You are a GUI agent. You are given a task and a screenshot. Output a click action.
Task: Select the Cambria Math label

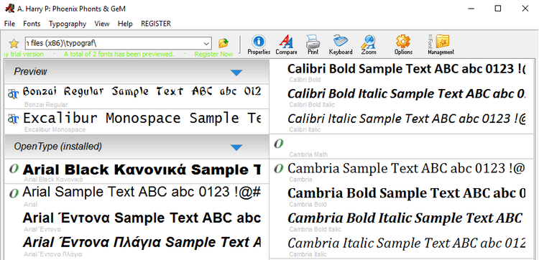tap(308, 154)
